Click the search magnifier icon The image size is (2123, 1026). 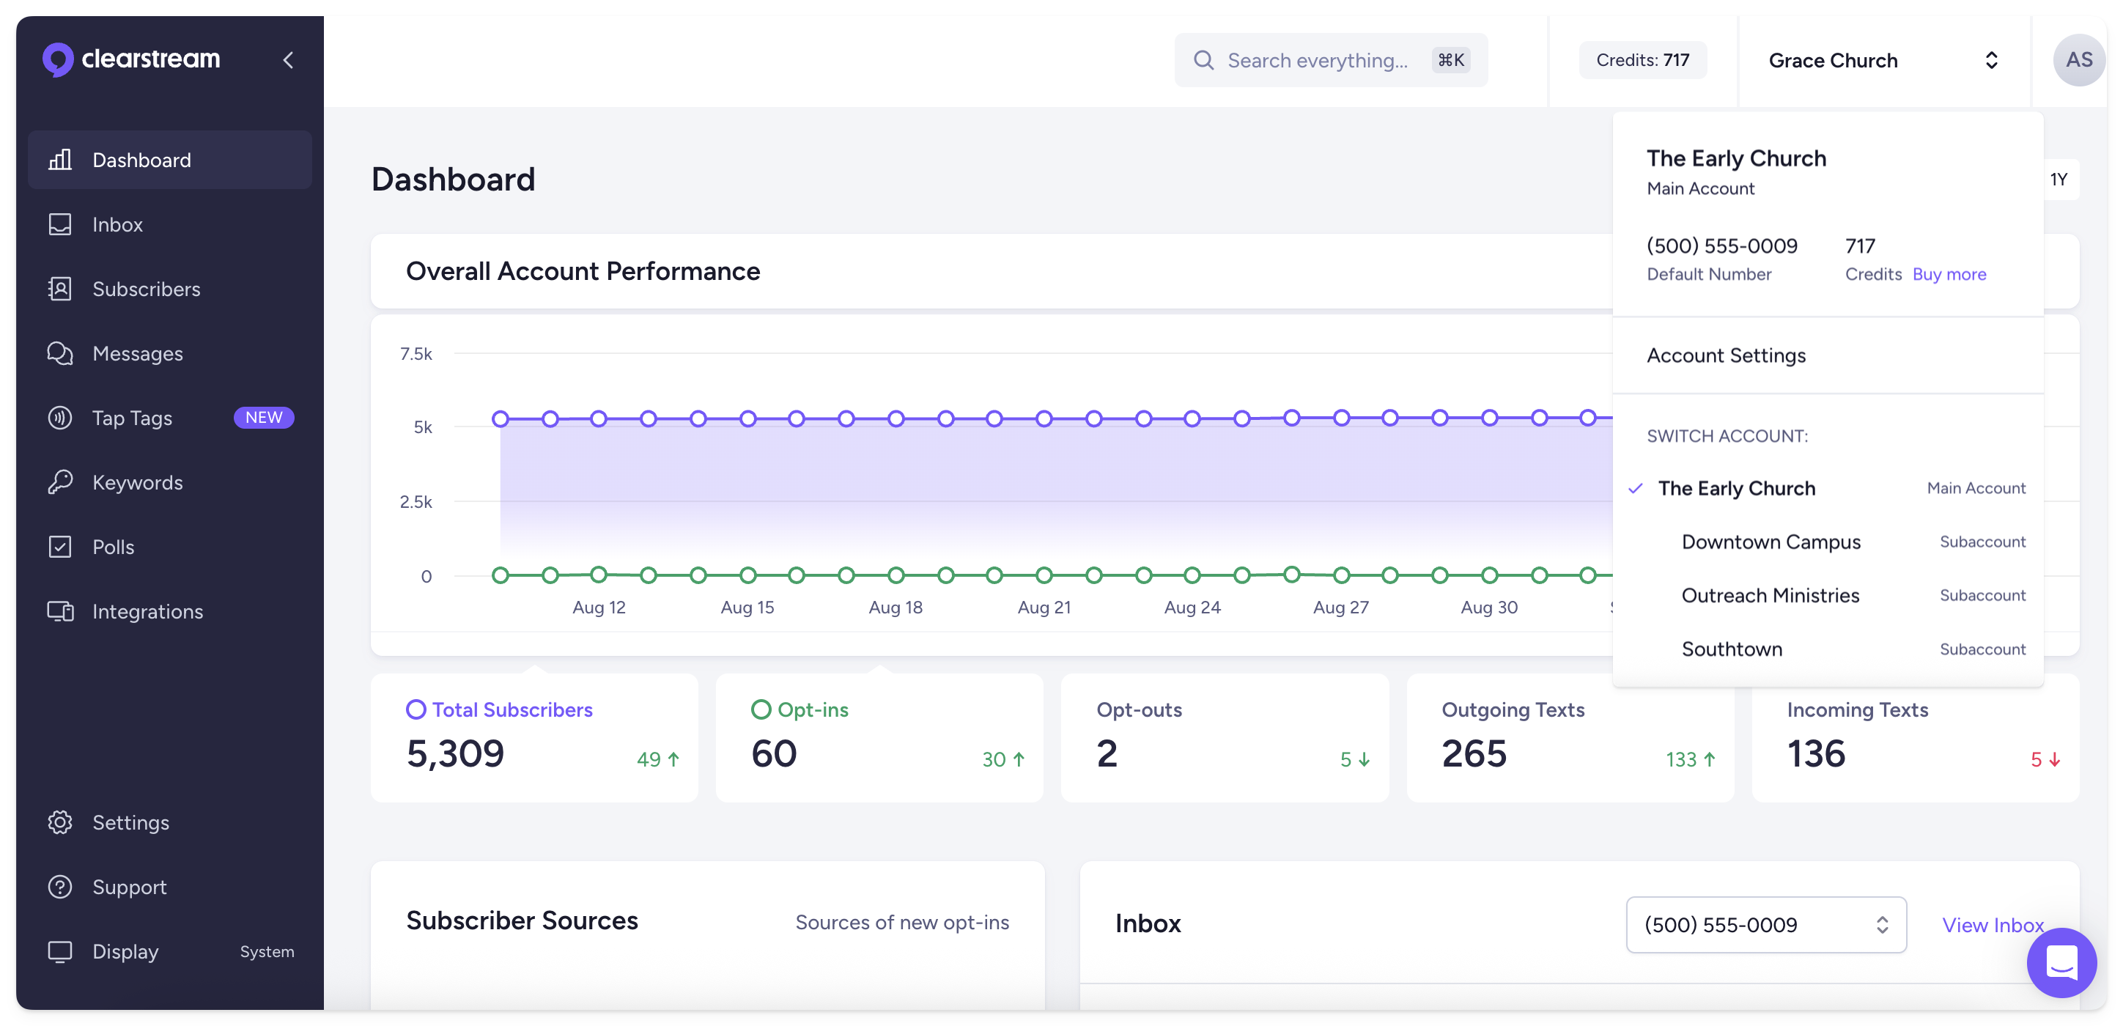(x=1204, y=60)
